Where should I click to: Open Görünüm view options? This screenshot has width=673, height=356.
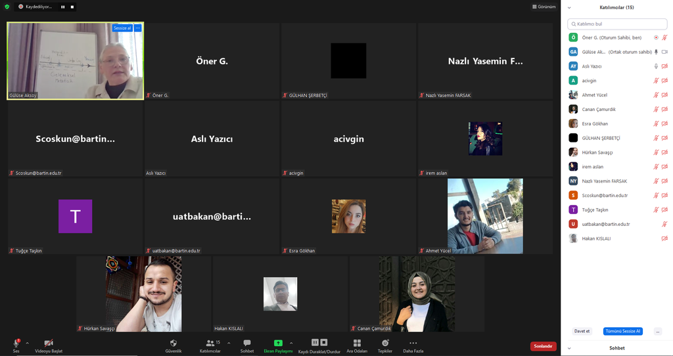click(x=544, y=7)
